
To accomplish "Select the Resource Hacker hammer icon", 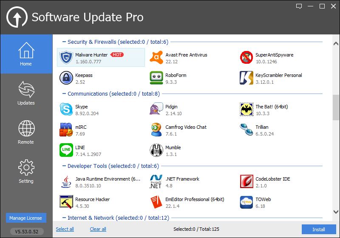I will tap(66, 202).
